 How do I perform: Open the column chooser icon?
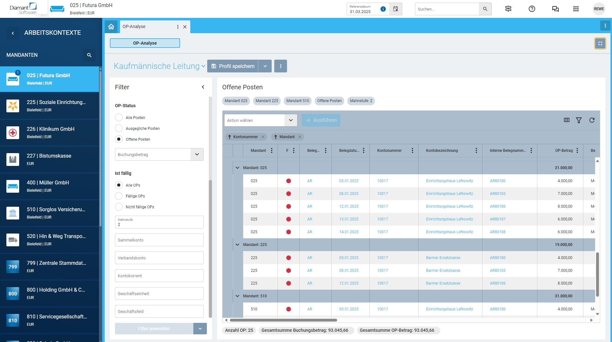click(x=566, y=120)
